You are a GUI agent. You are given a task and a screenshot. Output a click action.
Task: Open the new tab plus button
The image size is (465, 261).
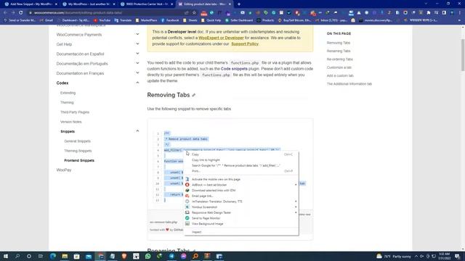click(x=239, y=4)
